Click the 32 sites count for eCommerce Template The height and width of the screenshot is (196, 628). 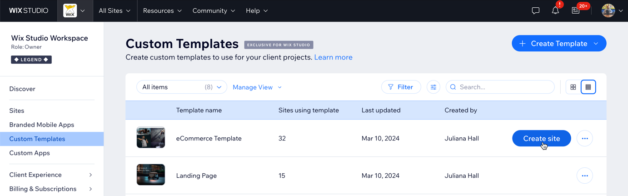click(x=282, y=138)
